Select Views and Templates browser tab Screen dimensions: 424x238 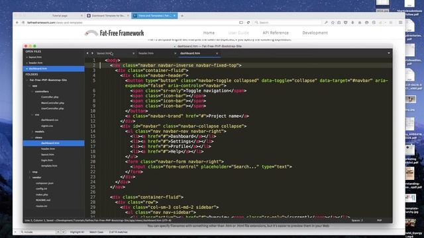[154, 16]
